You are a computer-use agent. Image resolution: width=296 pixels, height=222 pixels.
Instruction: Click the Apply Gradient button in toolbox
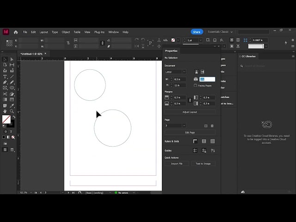pos(8,137)
